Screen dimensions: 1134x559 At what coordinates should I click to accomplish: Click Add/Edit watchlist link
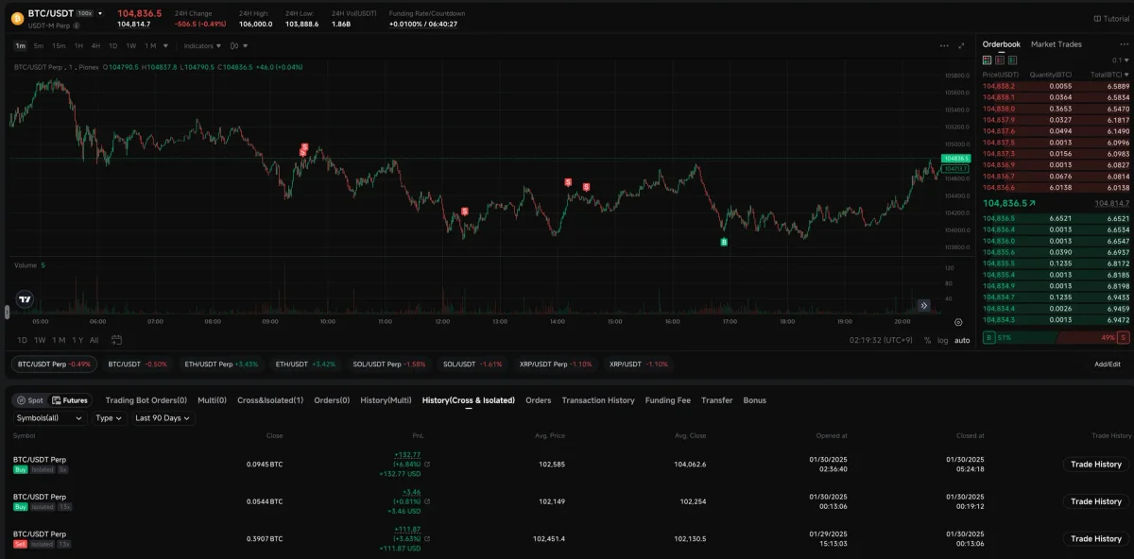[x=1107, y=364]
